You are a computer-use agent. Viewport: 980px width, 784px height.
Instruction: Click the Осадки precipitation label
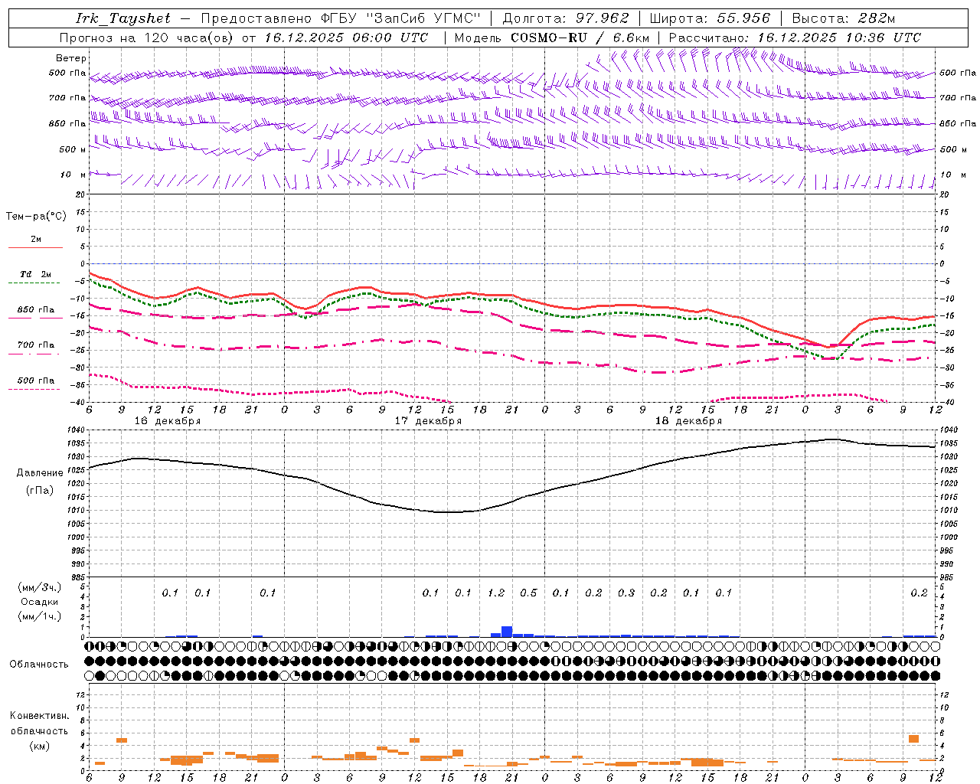click(40, 602)
